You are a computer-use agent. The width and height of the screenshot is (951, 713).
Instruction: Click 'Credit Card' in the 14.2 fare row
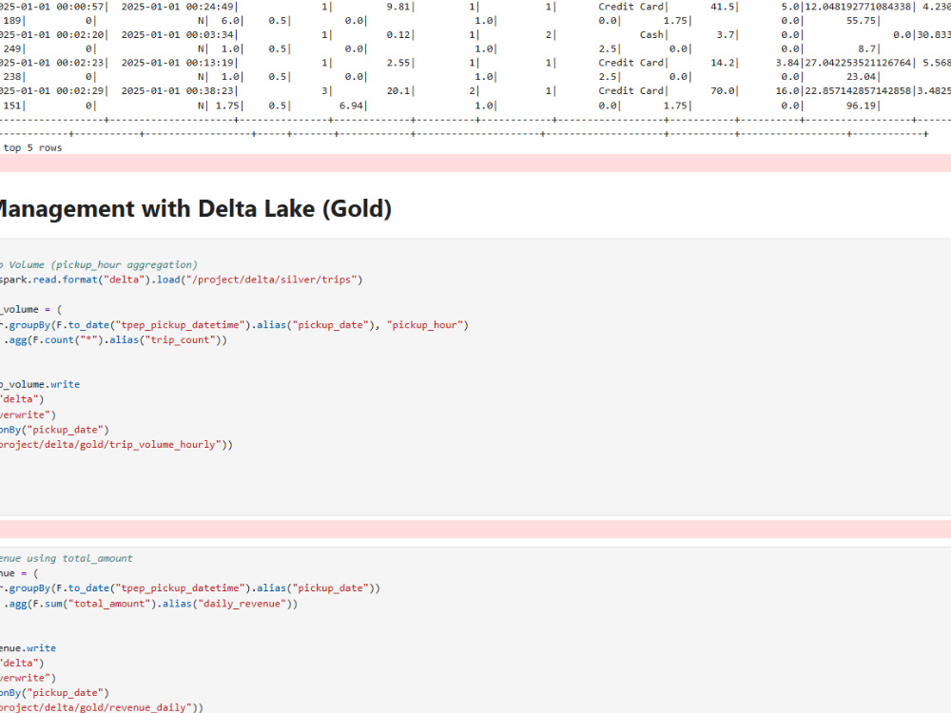(x=631, y=63)
